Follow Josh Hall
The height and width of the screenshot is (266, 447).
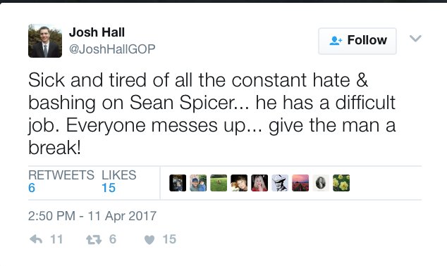click(x=357, y=41)
